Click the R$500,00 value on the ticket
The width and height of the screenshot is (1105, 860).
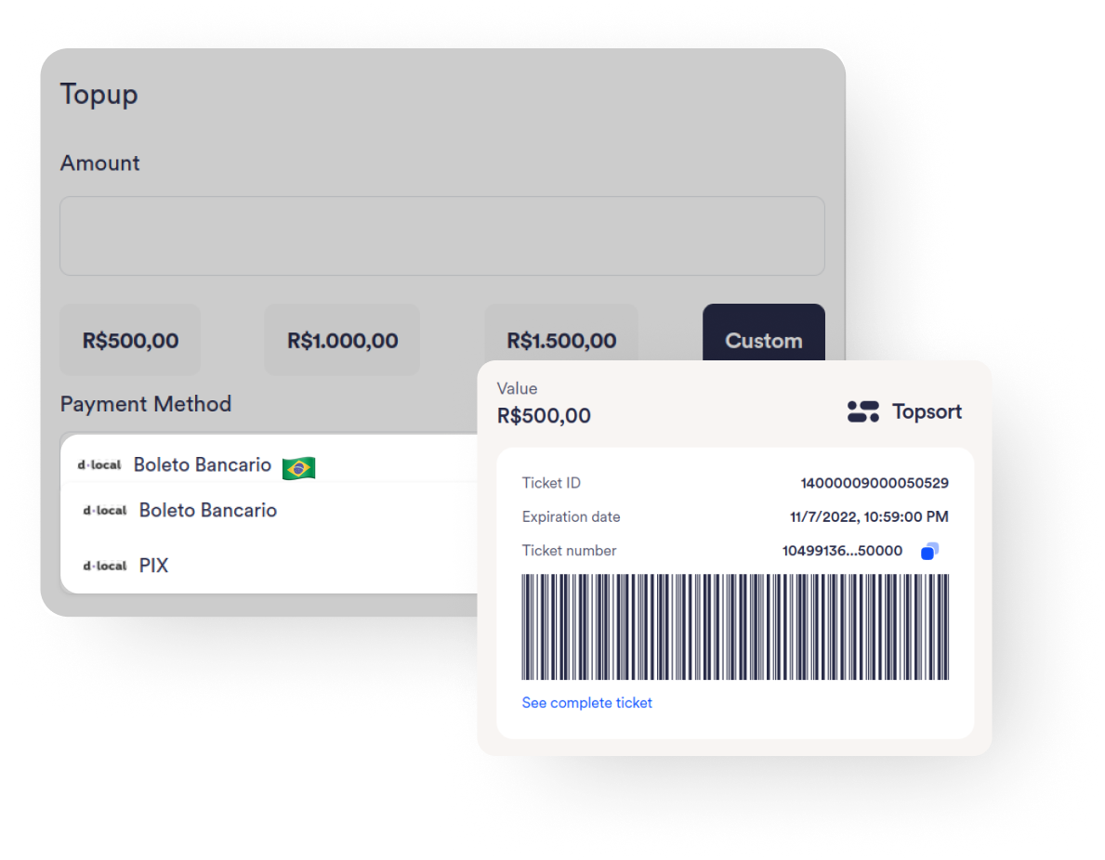click(544, 415)
